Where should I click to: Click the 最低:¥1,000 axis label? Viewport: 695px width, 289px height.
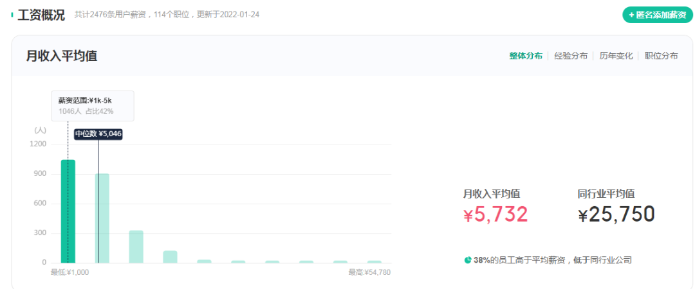[x=69, y=272]
